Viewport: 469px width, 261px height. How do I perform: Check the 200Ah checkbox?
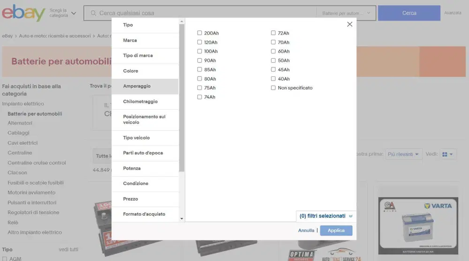click(199, 33)
